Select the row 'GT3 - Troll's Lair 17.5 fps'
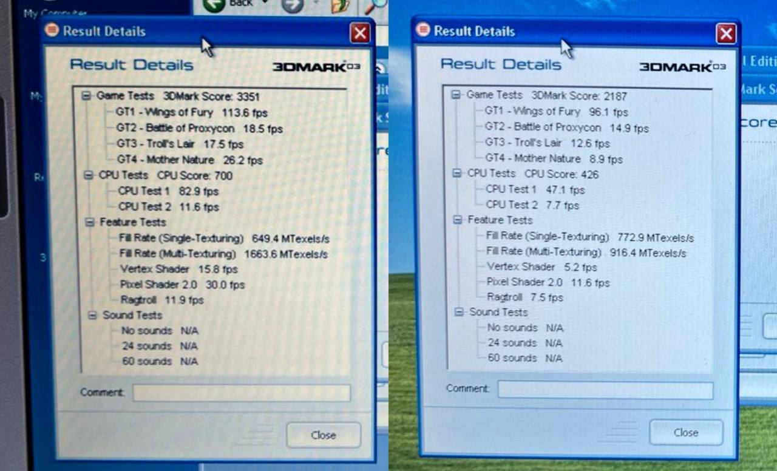Image resolution: width=777 pixels, height=471 pixels. [x=180, y=144]
